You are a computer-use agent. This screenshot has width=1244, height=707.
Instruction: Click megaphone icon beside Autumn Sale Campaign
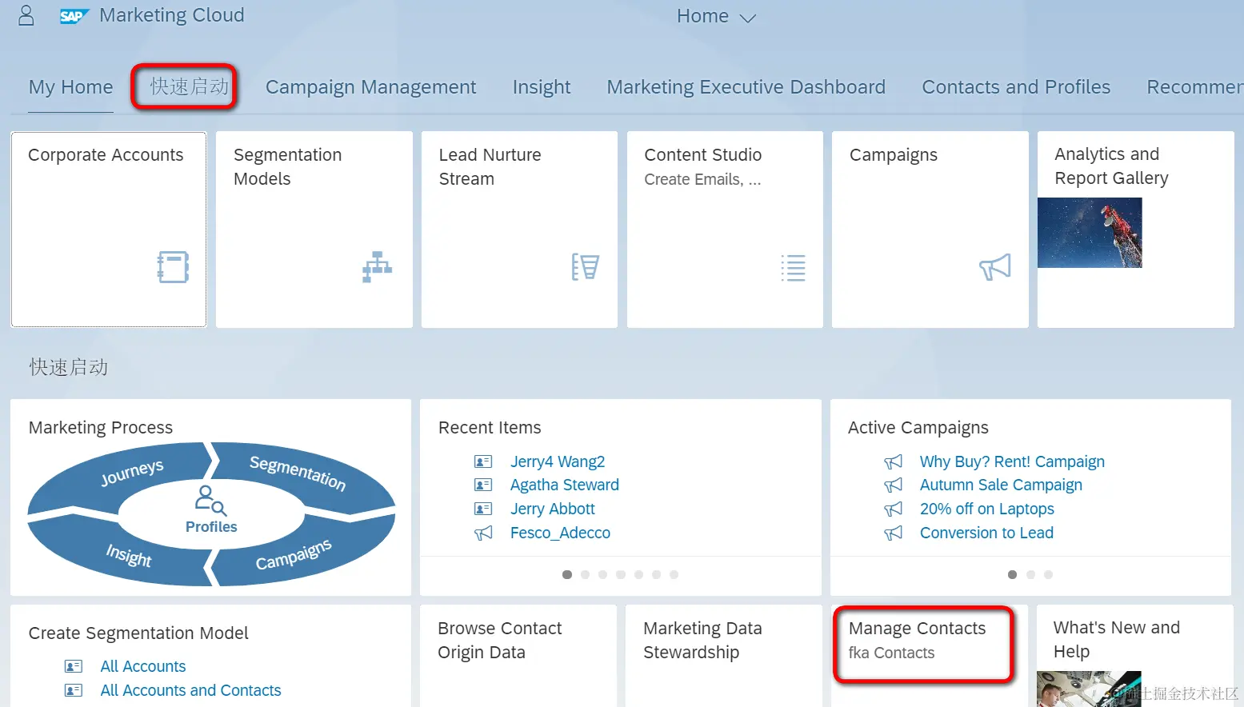pyautogui.click(x=893, y=485)
